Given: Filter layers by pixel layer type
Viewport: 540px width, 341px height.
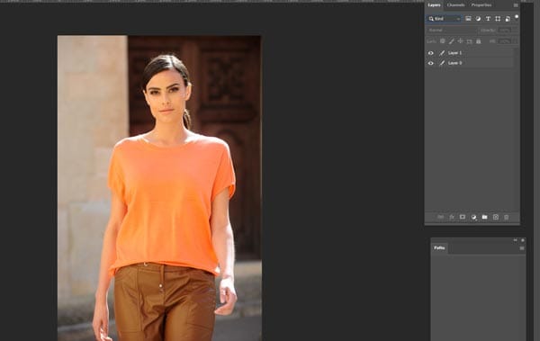Looking at the screenshot, I should [468, 19].
